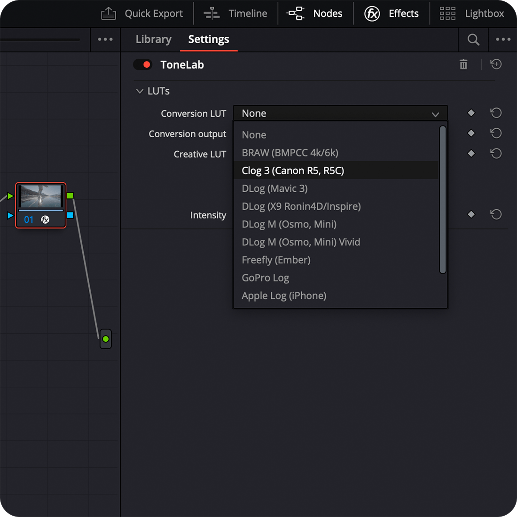517x517 pixels.
Task: Add keyframe diamond for Conversion LUT
Action: click(x=471, y=113)
